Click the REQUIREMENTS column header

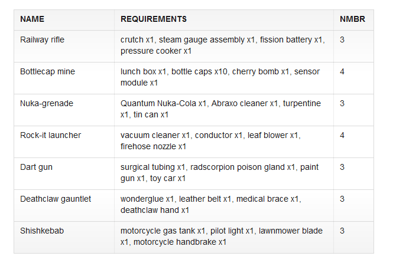(x=154, y=19)
